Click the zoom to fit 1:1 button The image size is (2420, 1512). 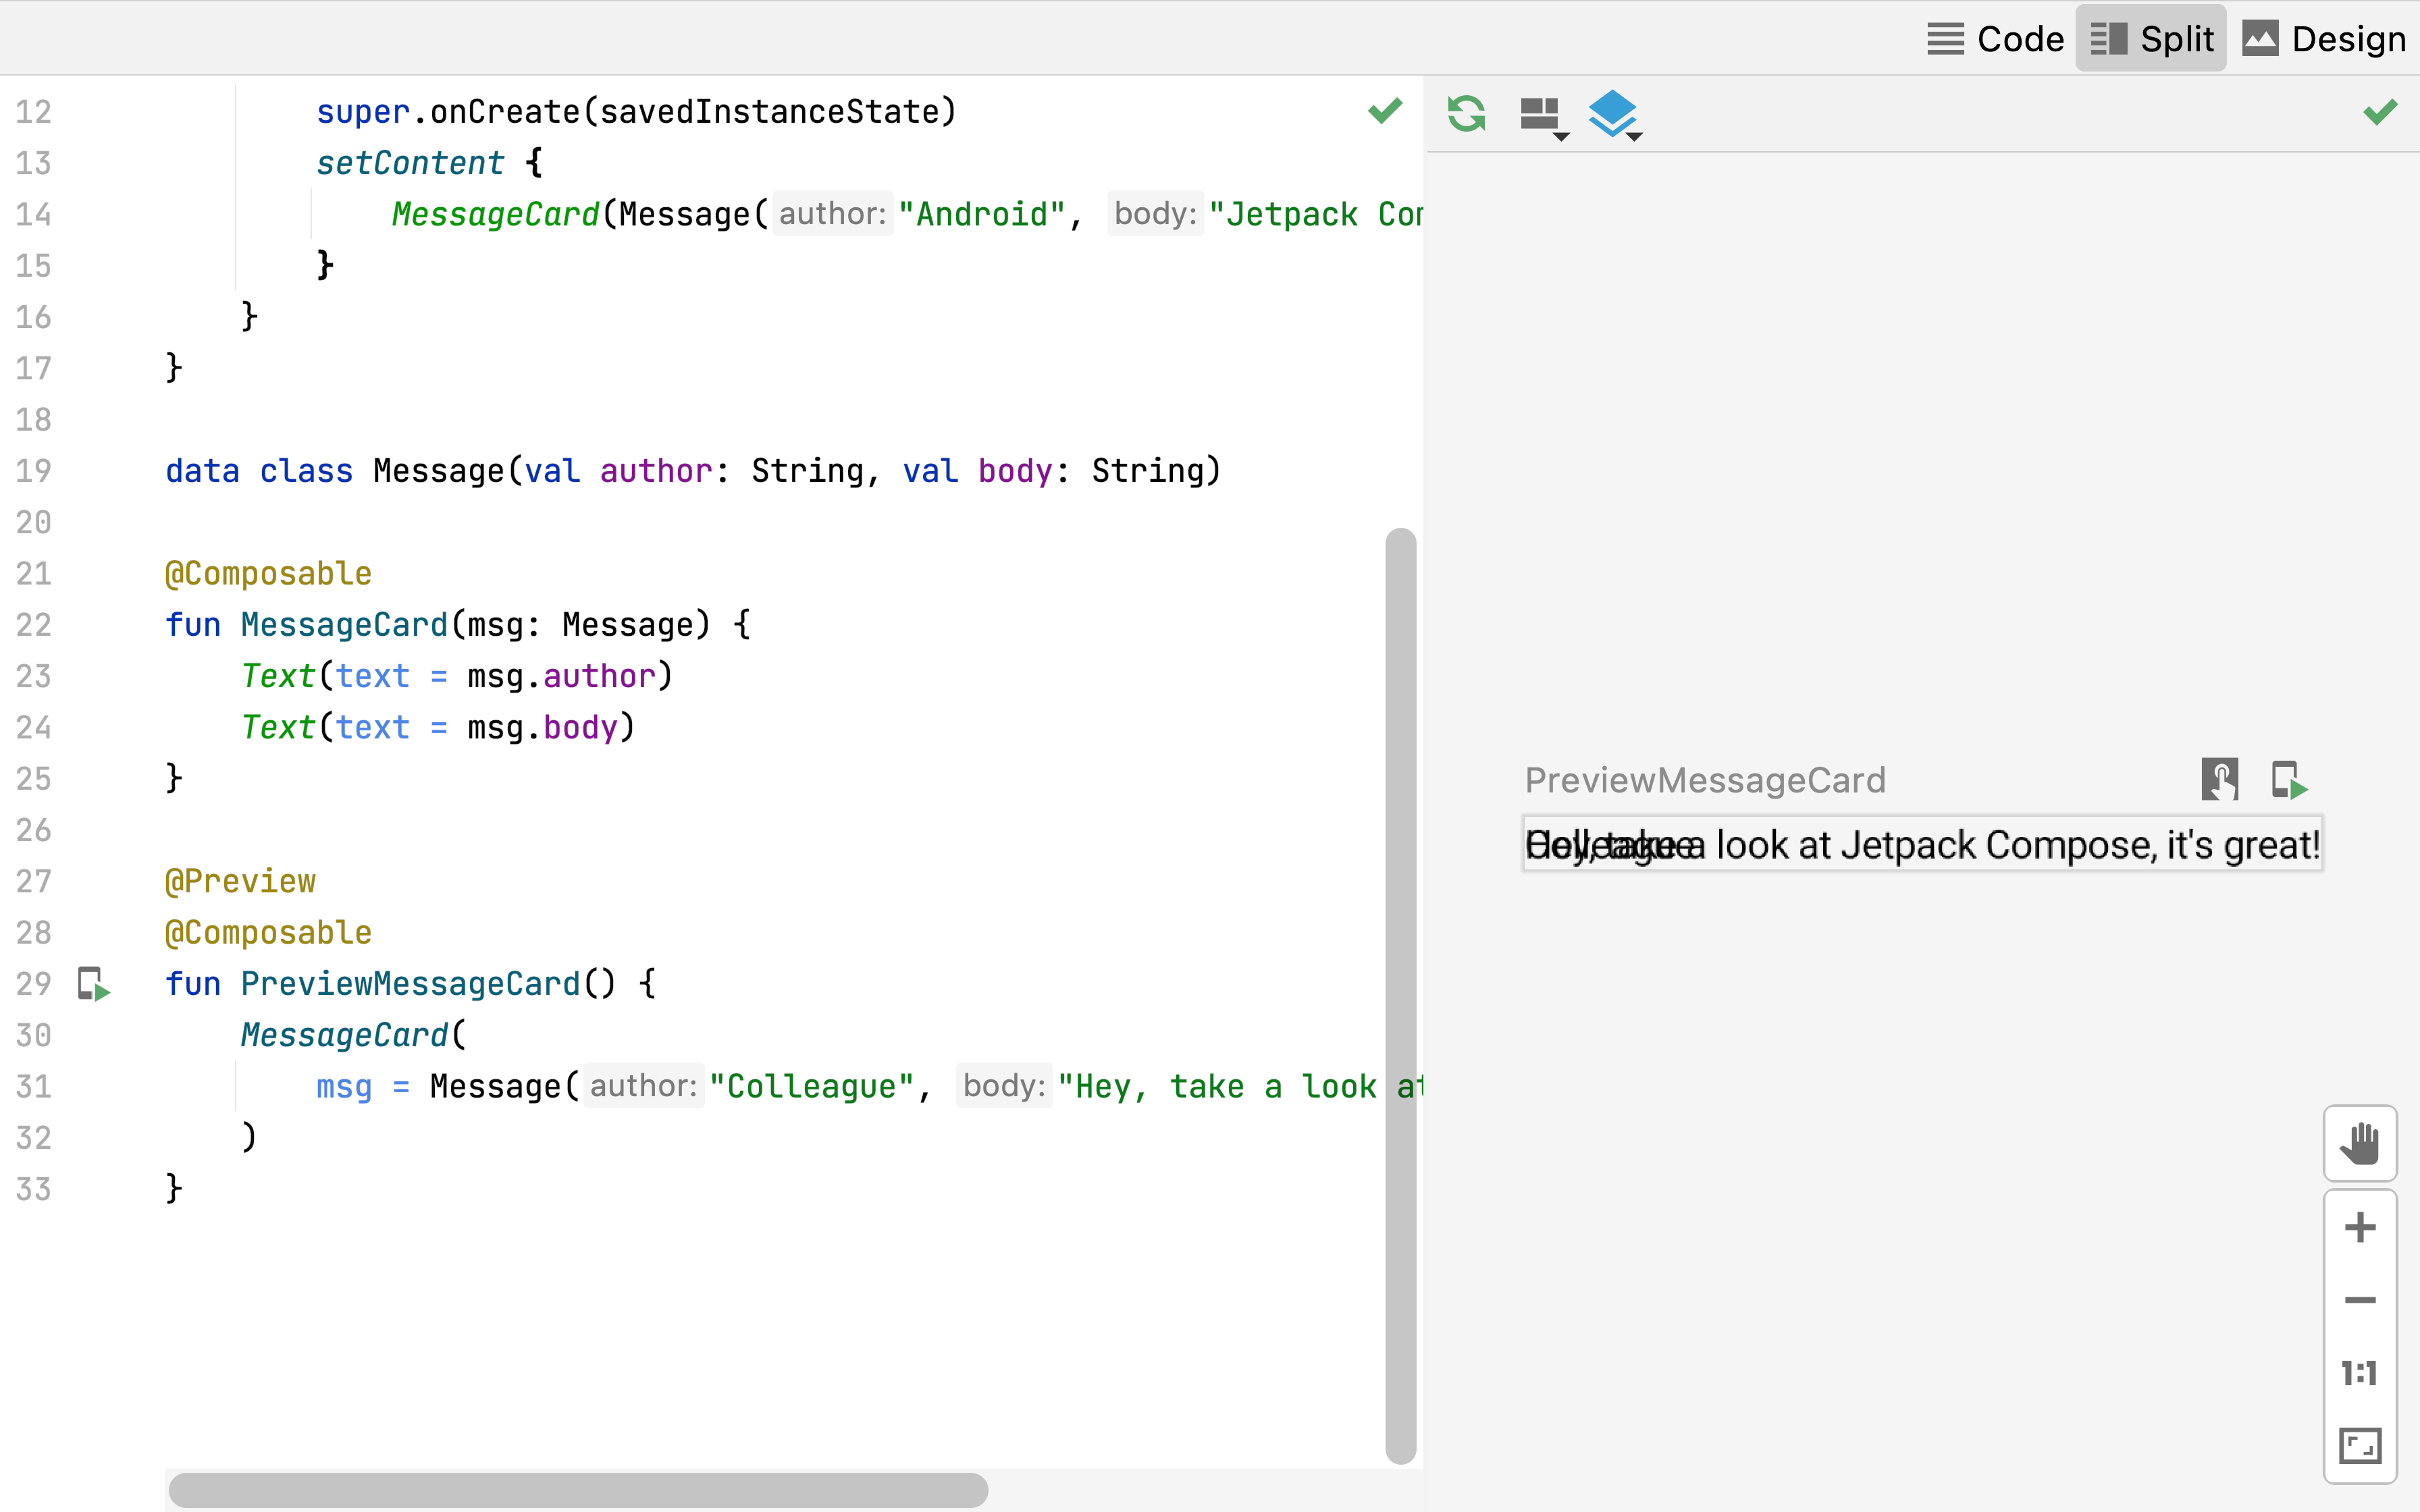point(2361,1373)
